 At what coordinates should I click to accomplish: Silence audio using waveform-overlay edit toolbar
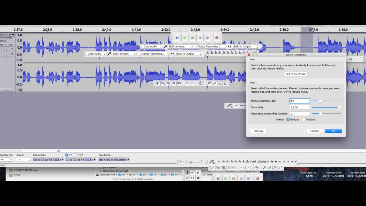(179, 83)
